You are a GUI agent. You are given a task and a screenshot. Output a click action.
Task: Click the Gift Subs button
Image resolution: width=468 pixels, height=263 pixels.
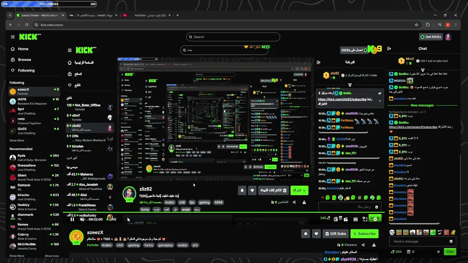(x=335, y=234)
